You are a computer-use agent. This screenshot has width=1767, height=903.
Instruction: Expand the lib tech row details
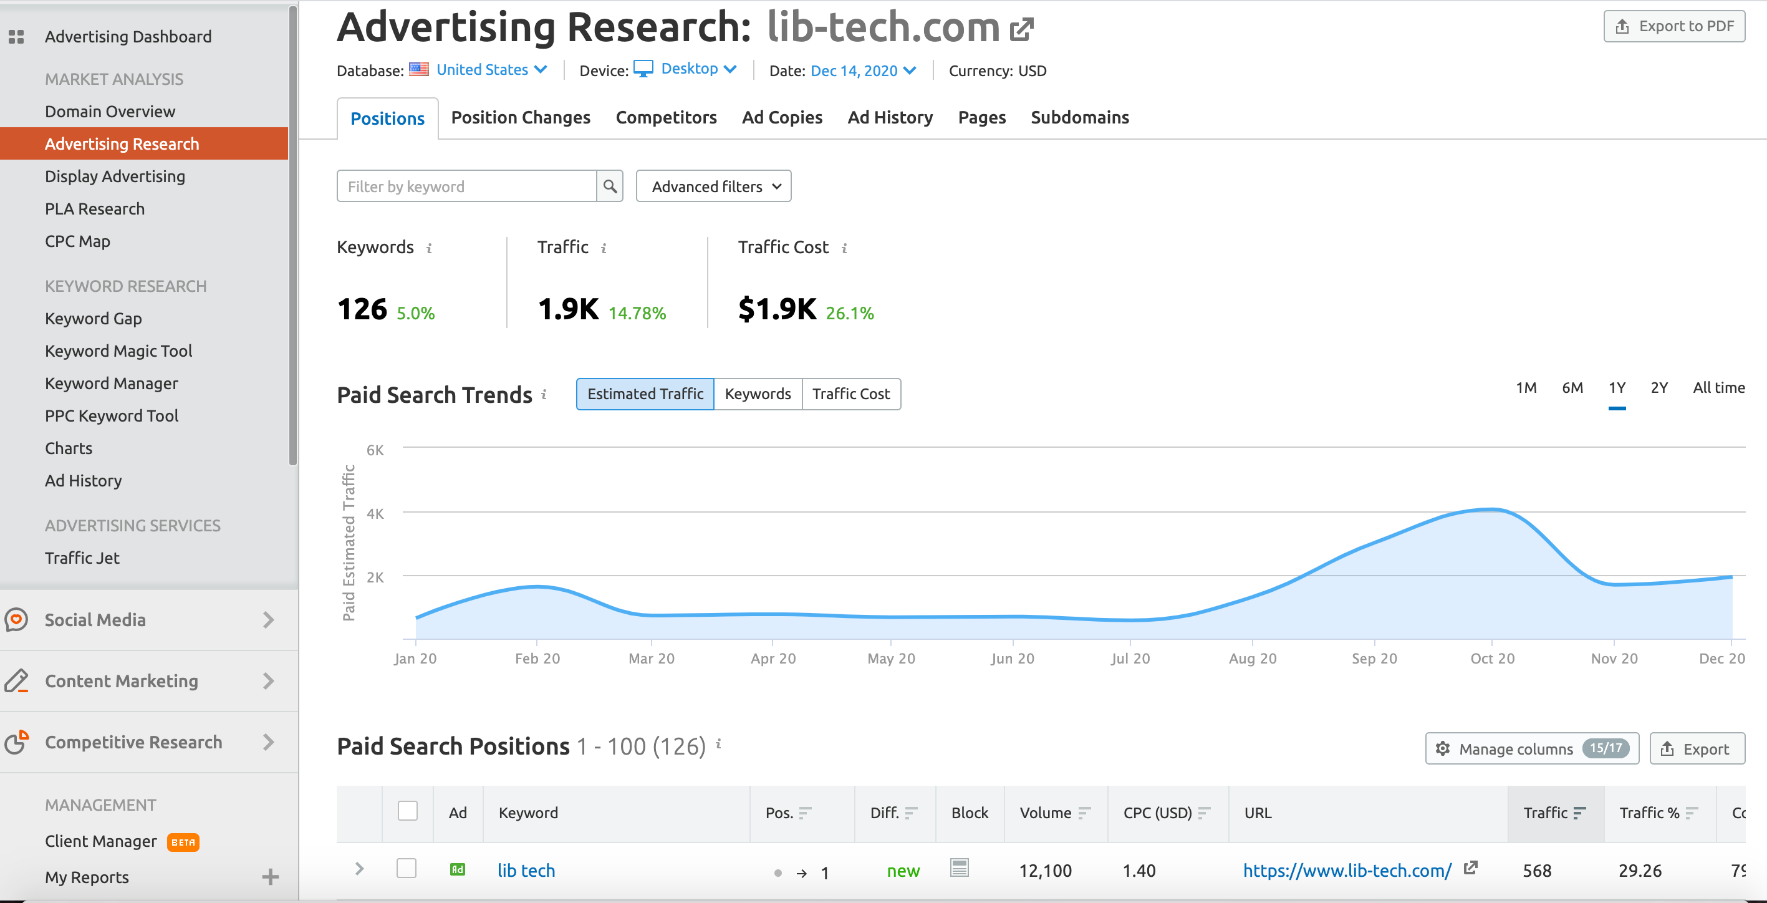[359, 869]
